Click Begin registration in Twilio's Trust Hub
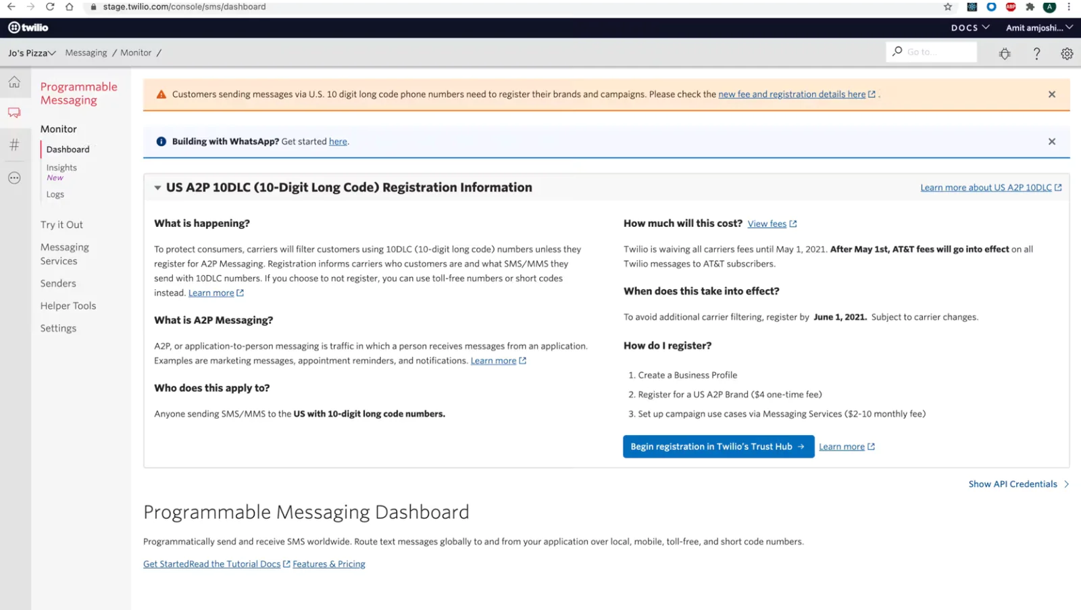 click(x=718, y=447)
